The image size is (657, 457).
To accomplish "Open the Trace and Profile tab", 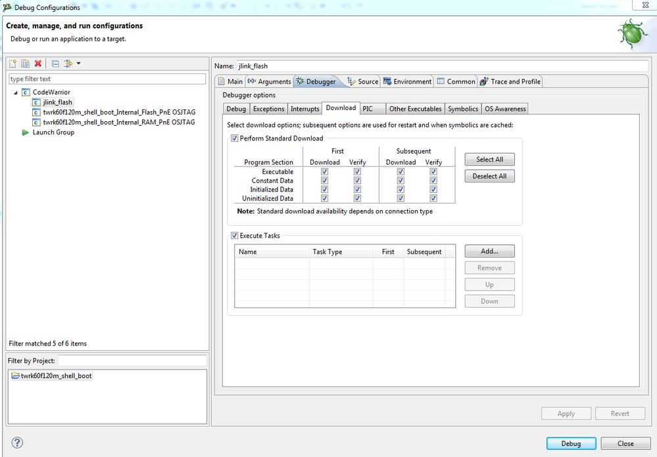I will (510, 82).
